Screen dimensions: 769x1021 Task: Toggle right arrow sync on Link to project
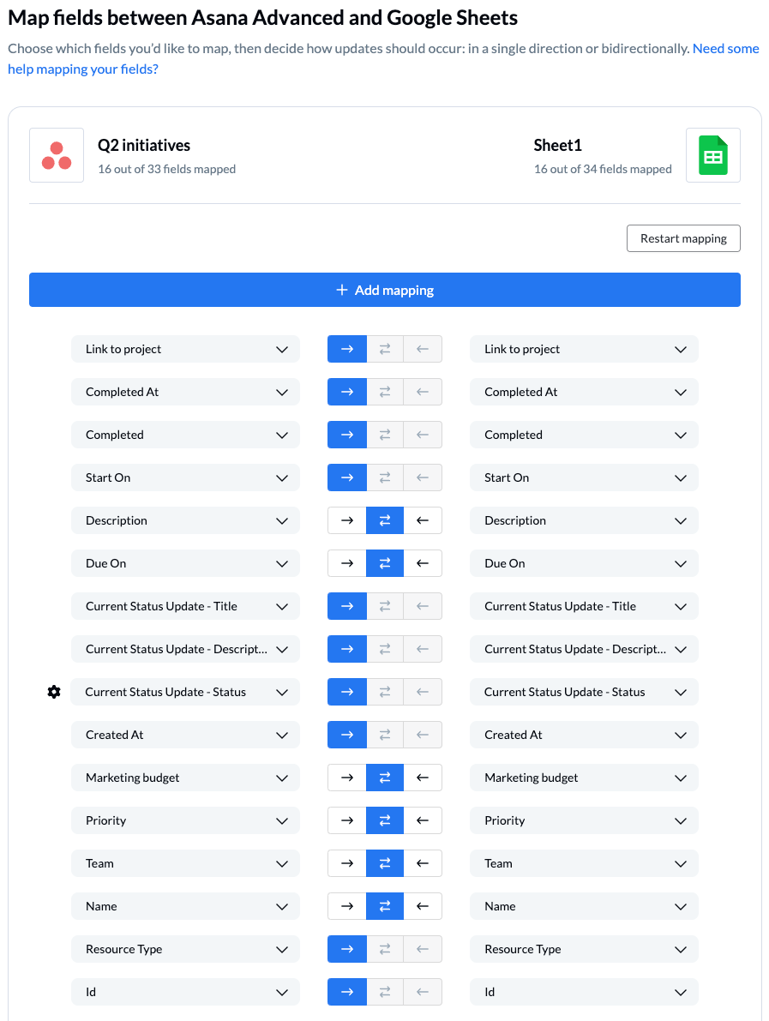[x=347, y=349]
